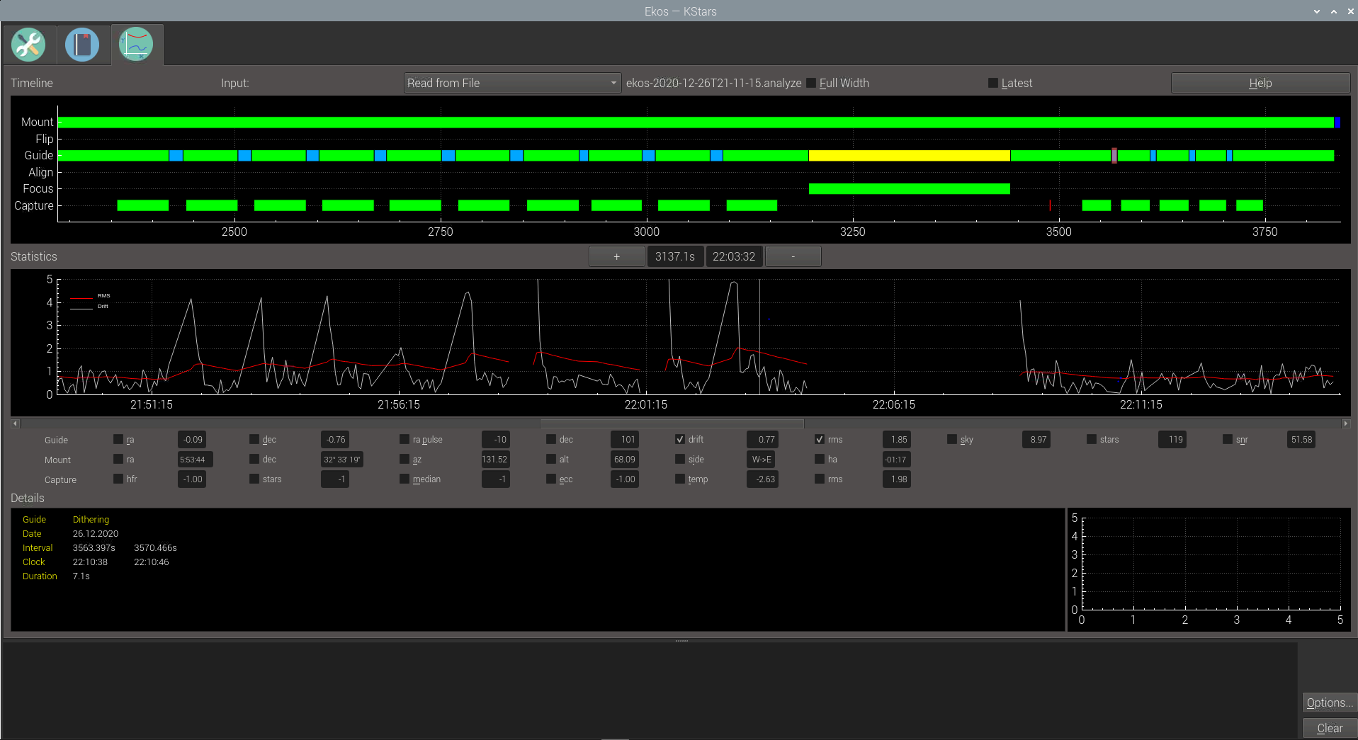This screenshot has height=740, width=1358.
Task: Click the Duration value 7.1s in Details
Action: [81, 576]
